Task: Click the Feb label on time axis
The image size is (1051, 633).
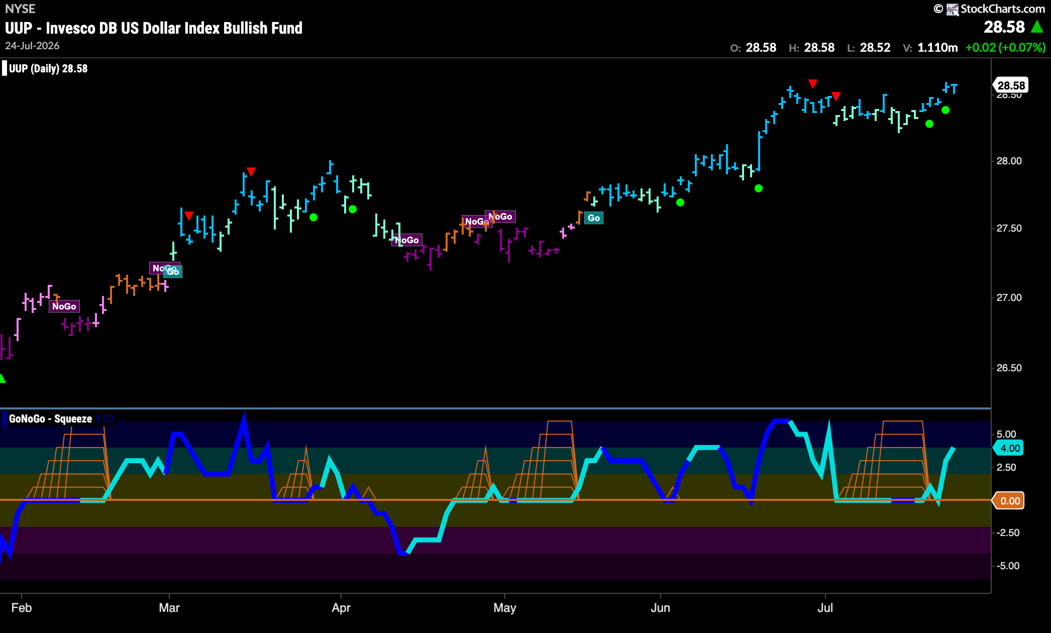Action: click(22, 608)
